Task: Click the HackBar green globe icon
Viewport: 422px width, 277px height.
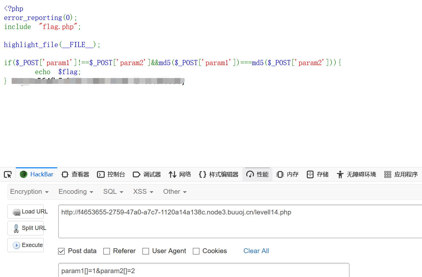Action: click(x=24, y=174)
